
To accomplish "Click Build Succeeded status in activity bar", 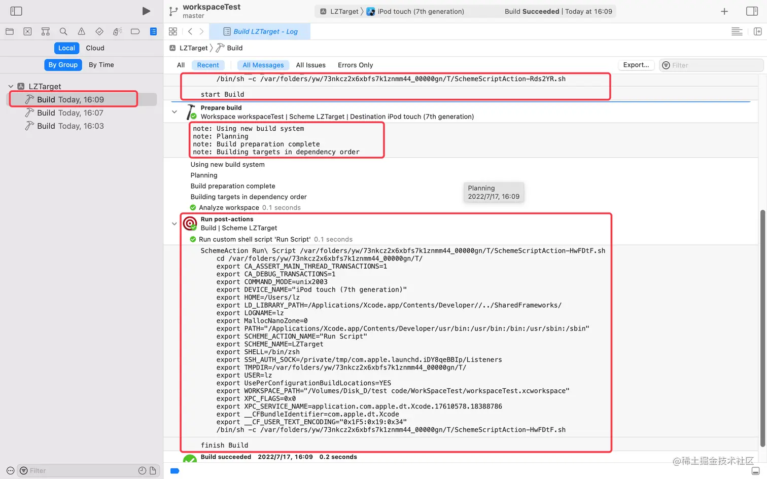I will (558, 11).
